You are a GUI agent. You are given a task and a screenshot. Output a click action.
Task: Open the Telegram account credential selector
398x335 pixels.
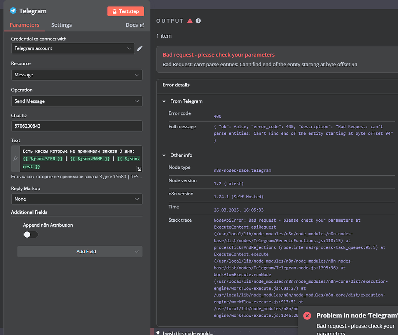[x=73, y=48]
